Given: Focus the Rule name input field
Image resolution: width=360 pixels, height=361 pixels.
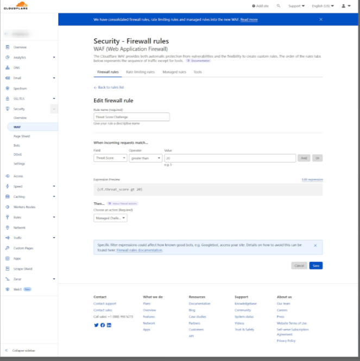Looking at the screenshot, I should [132, 117].
